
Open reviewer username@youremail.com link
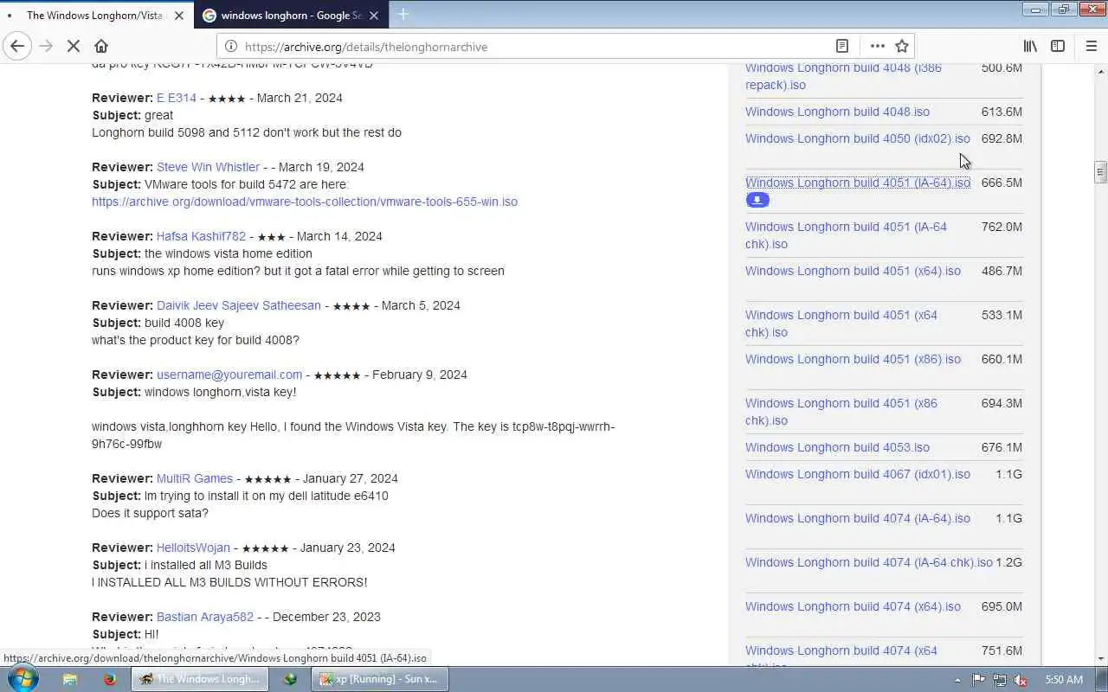pos(229,375)
